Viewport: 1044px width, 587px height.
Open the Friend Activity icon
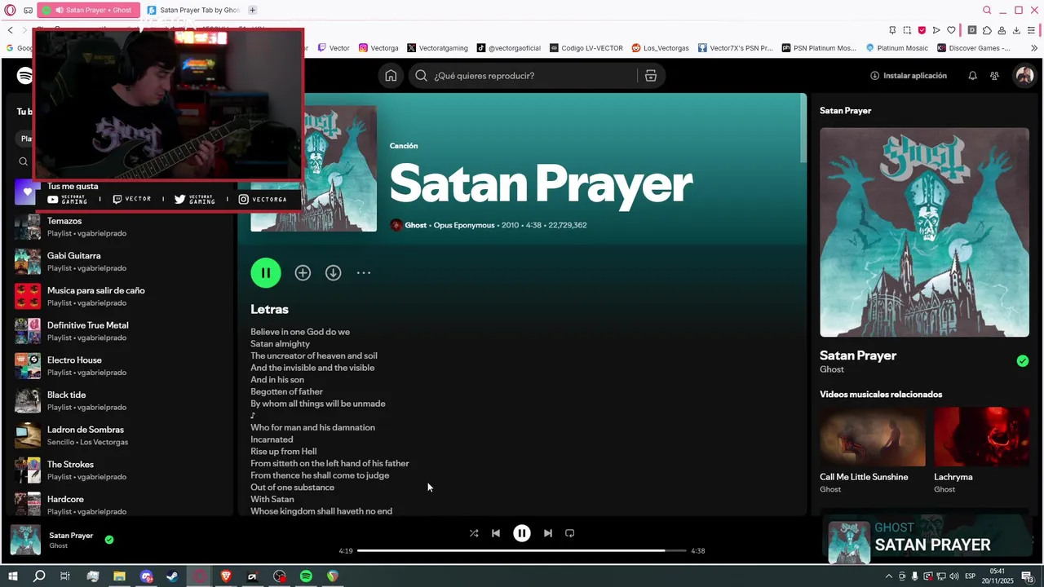pos(994,76)
